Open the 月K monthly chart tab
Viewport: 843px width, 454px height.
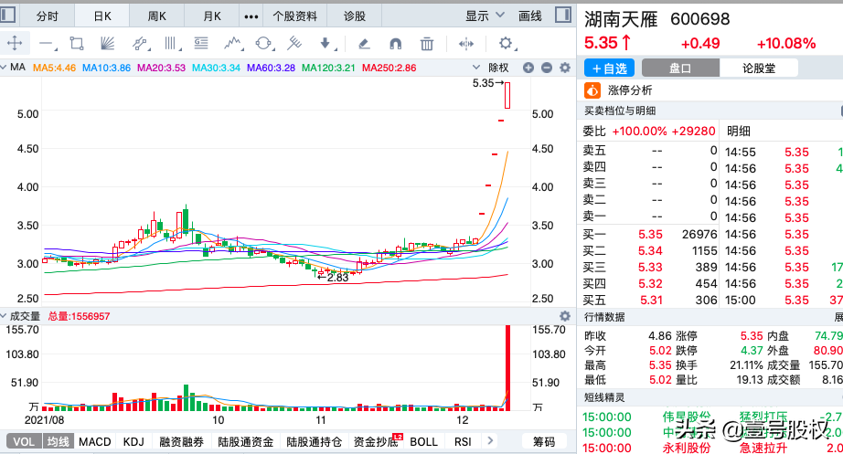click(x=212, y=16)
